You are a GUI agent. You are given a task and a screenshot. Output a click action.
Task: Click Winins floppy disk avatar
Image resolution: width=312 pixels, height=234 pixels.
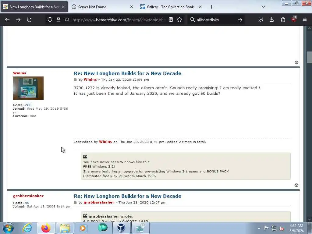point(28,88)
